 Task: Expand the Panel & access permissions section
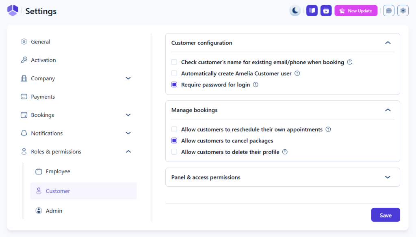click(x=388, y=177)
